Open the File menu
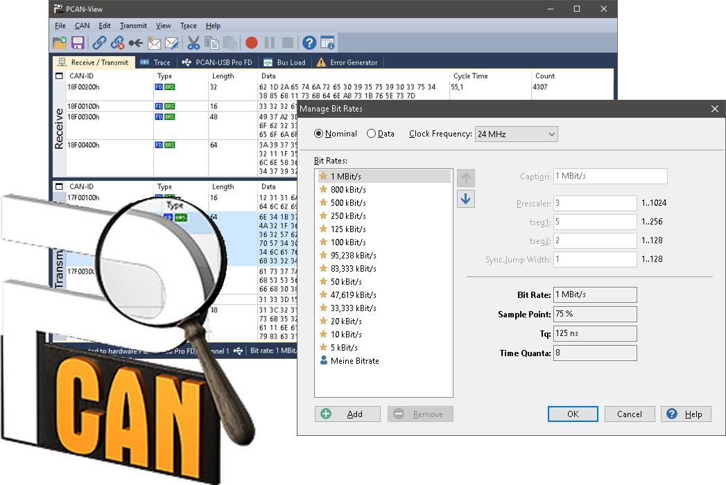The image size is (726, 485). (60, 26)
